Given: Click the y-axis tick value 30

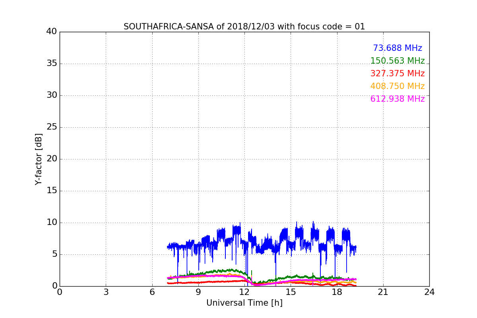Looking at the screenshot, I should [x=52, y=95].
